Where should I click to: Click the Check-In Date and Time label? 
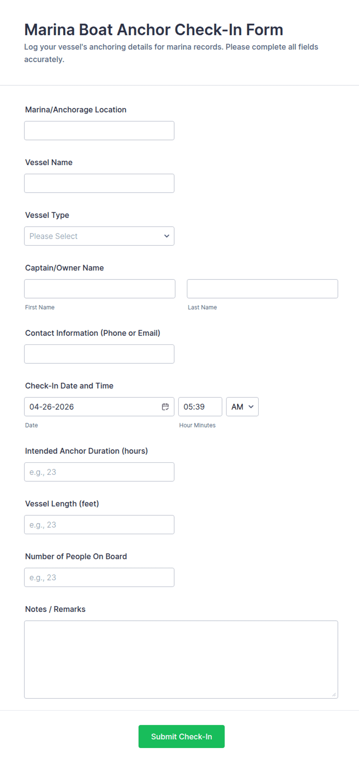pos(69,386)
